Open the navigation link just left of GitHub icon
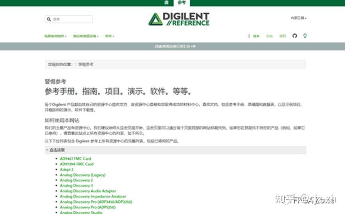Screen dimensions: 345x214 point(282,36)
